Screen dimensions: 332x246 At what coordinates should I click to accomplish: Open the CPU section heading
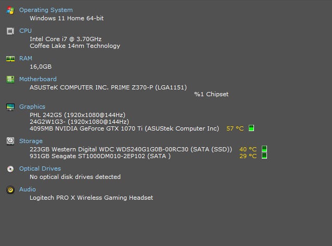25,31
